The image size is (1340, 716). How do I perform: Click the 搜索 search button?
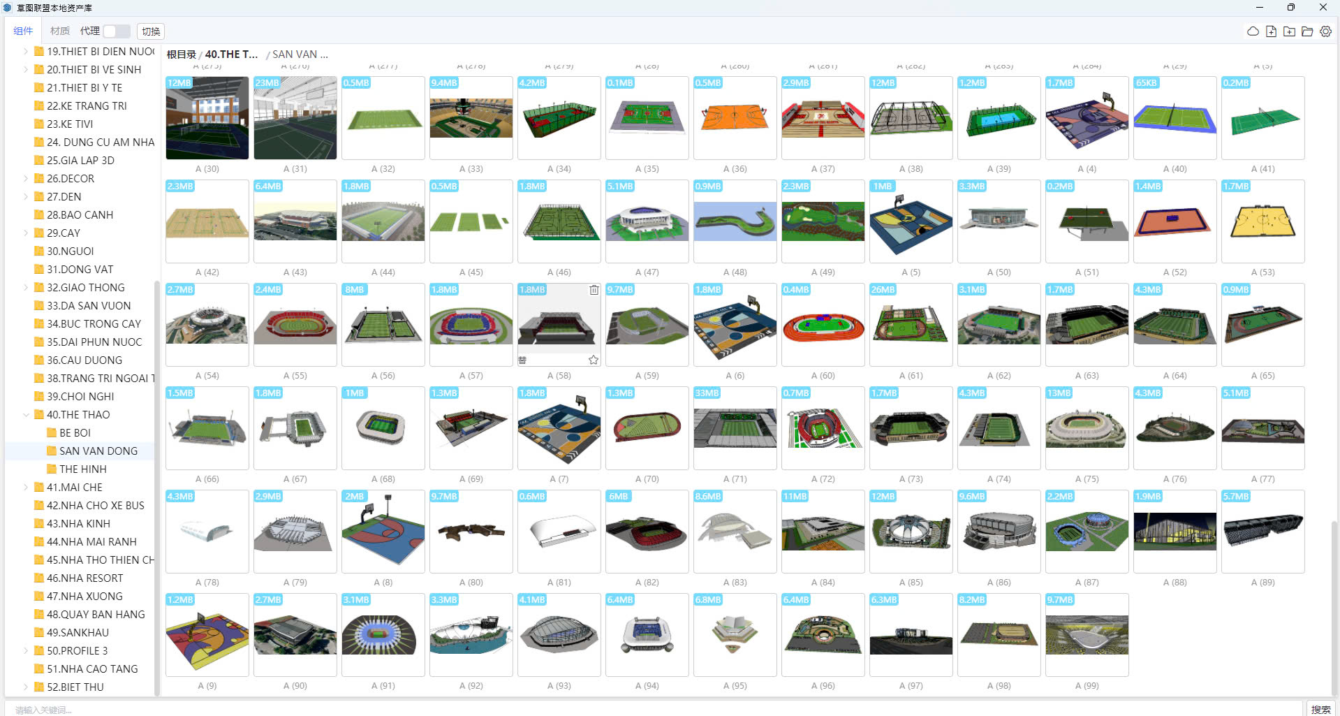tap(1320, 709)
